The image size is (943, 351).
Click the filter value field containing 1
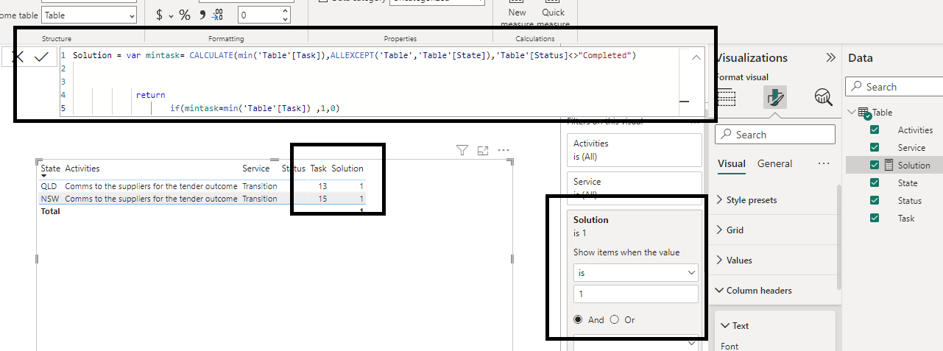click(x=636, y=294)
